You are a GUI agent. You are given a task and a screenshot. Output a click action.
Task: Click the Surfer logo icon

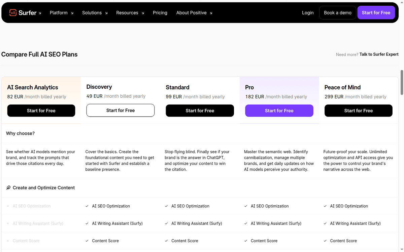[13, 13]
